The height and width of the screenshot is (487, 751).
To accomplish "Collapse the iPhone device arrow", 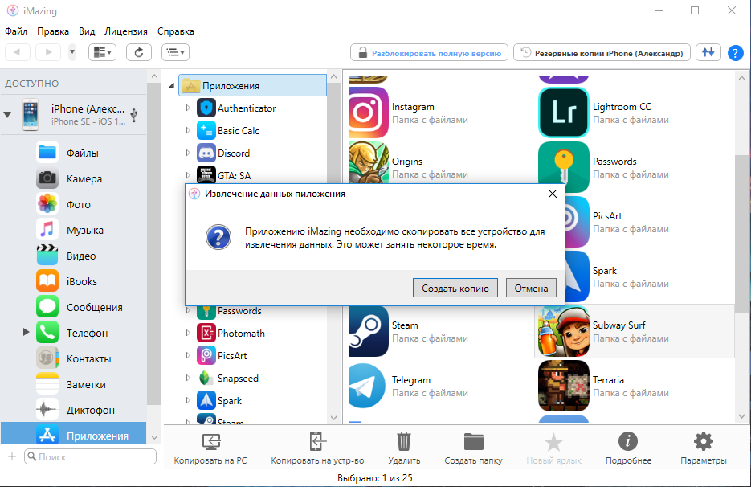I will [7, 115].
